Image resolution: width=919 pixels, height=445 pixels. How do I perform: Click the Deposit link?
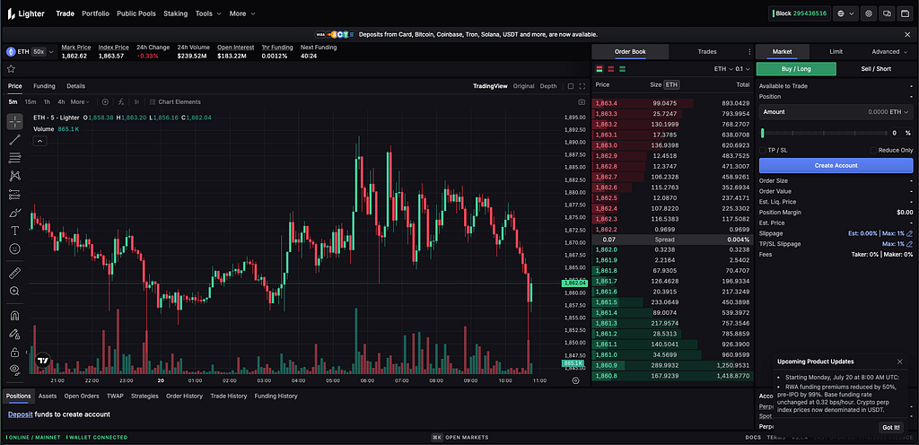coord(20,414)
